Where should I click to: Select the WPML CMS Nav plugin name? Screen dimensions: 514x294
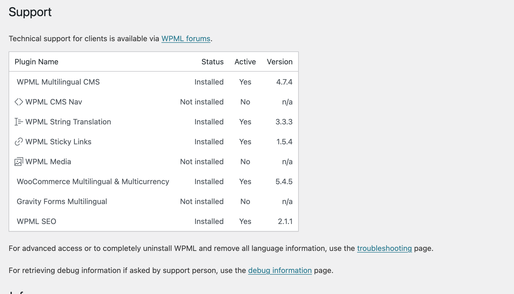[54, 102]
